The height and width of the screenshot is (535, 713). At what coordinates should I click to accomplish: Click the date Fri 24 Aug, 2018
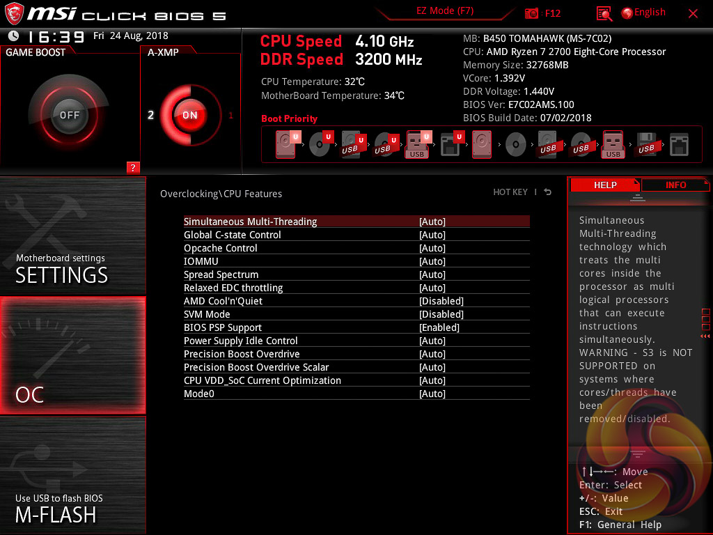(131, 36)
